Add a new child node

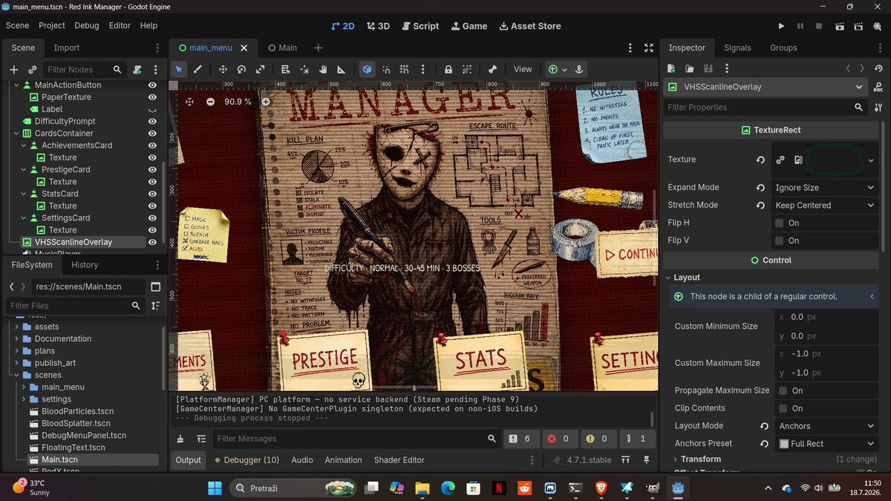point(13,69)
